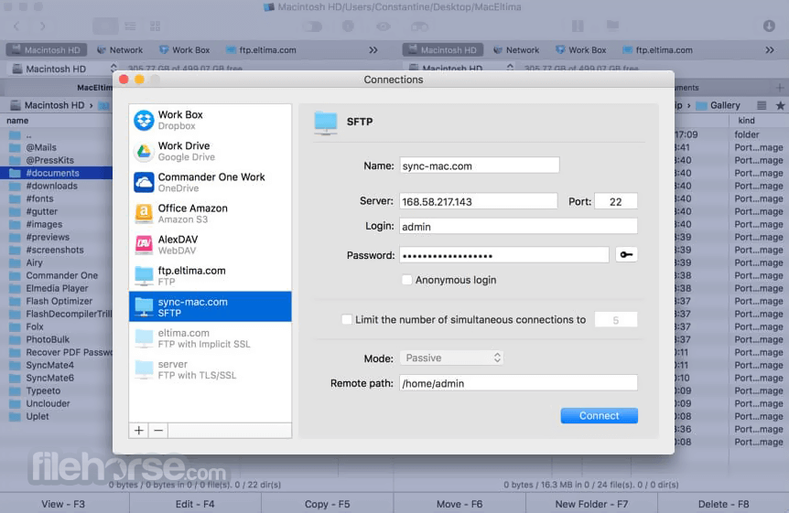The height and width of the screenshot is (513, 789).
Task: Toggle Limit simultaneous connections checkbox
Action: [x=347, y=319]
